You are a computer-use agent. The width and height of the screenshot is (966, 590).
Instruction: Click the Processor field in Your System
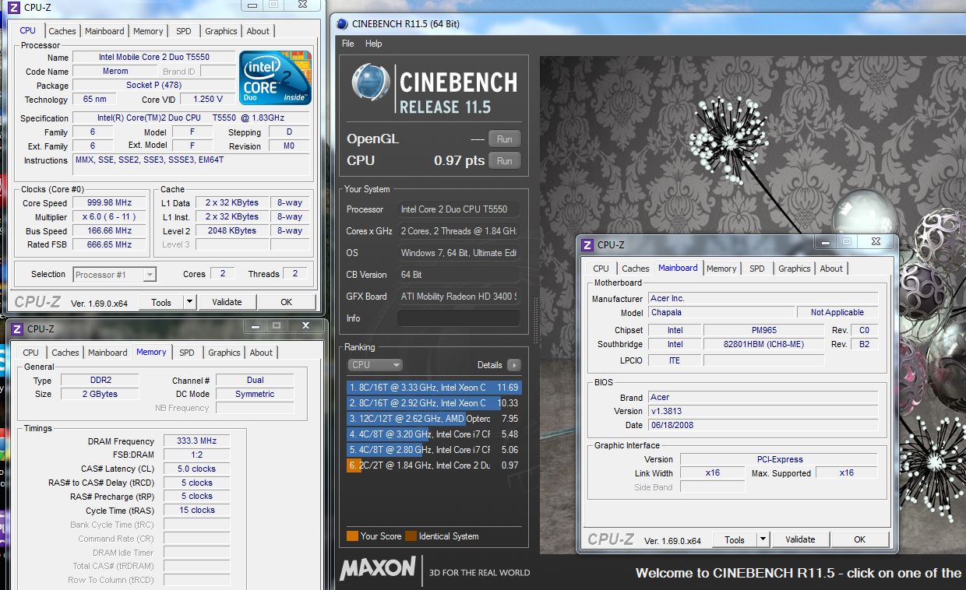[x=458, y=209]
